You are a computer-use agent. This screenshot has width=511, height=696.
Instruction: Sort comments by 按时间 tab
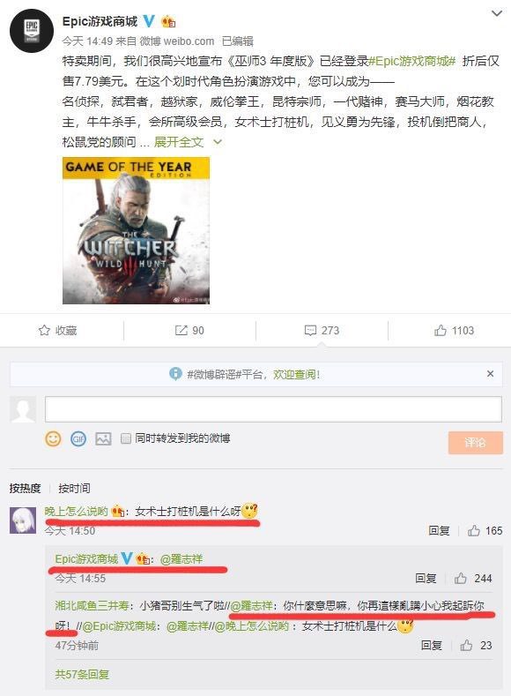75,489
